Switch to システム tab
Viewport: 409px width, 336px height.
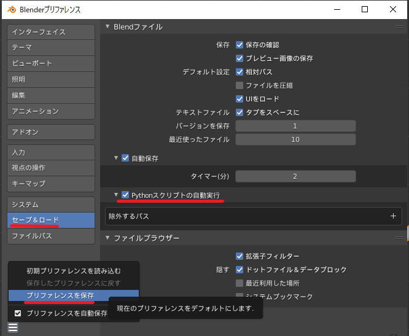tap(51, 205)
